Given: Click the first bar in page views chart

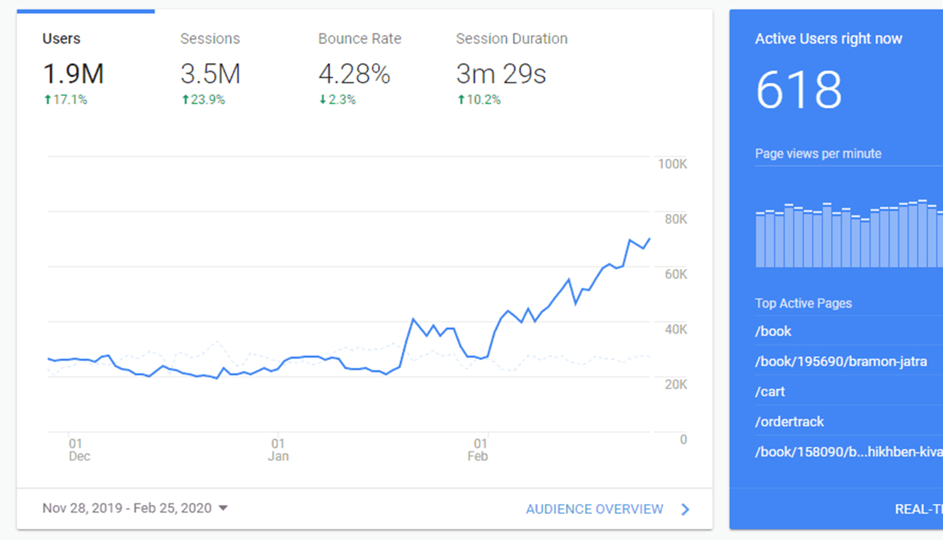Looking at the screenshot, I should (760, 240).
